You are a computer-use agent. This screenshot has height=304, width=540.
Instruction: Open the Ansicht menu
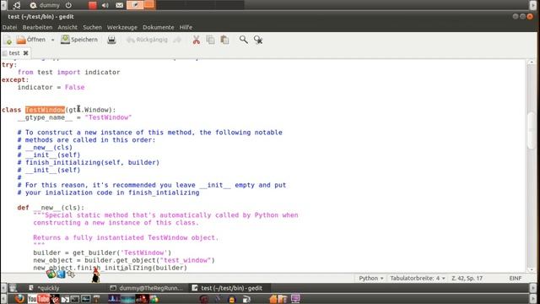pyautogui.click(x=67, y=27)
